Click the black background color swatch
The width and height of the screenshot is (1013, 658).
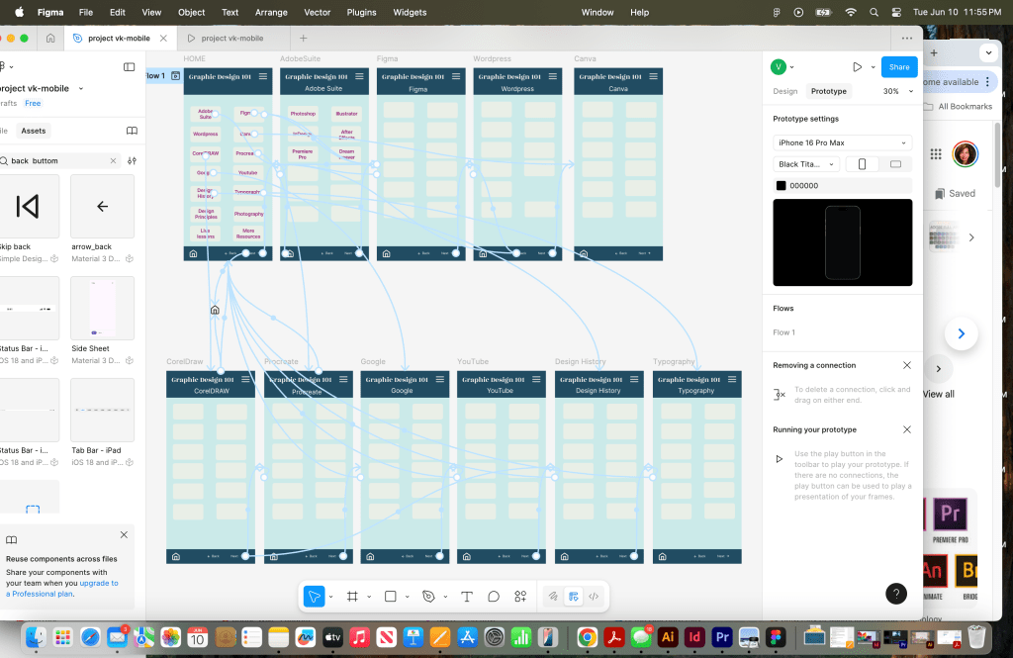[x=781, y=186]
